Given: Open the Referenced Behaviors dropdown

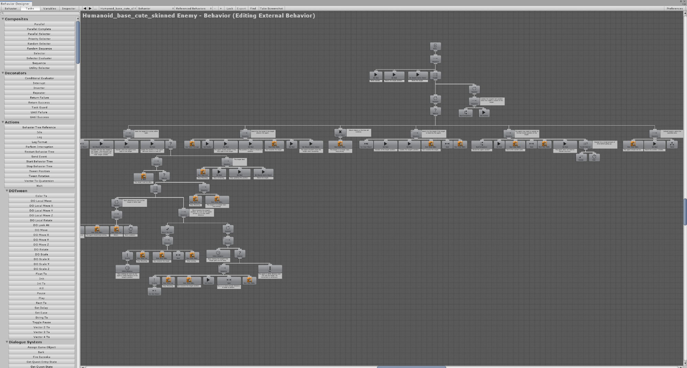Looking at the screenshot, I should coord(193,9).
